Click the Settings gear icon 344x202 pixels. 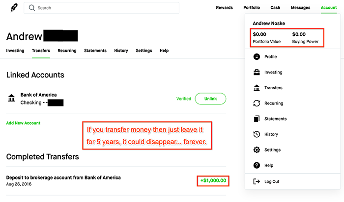(257, 150)
